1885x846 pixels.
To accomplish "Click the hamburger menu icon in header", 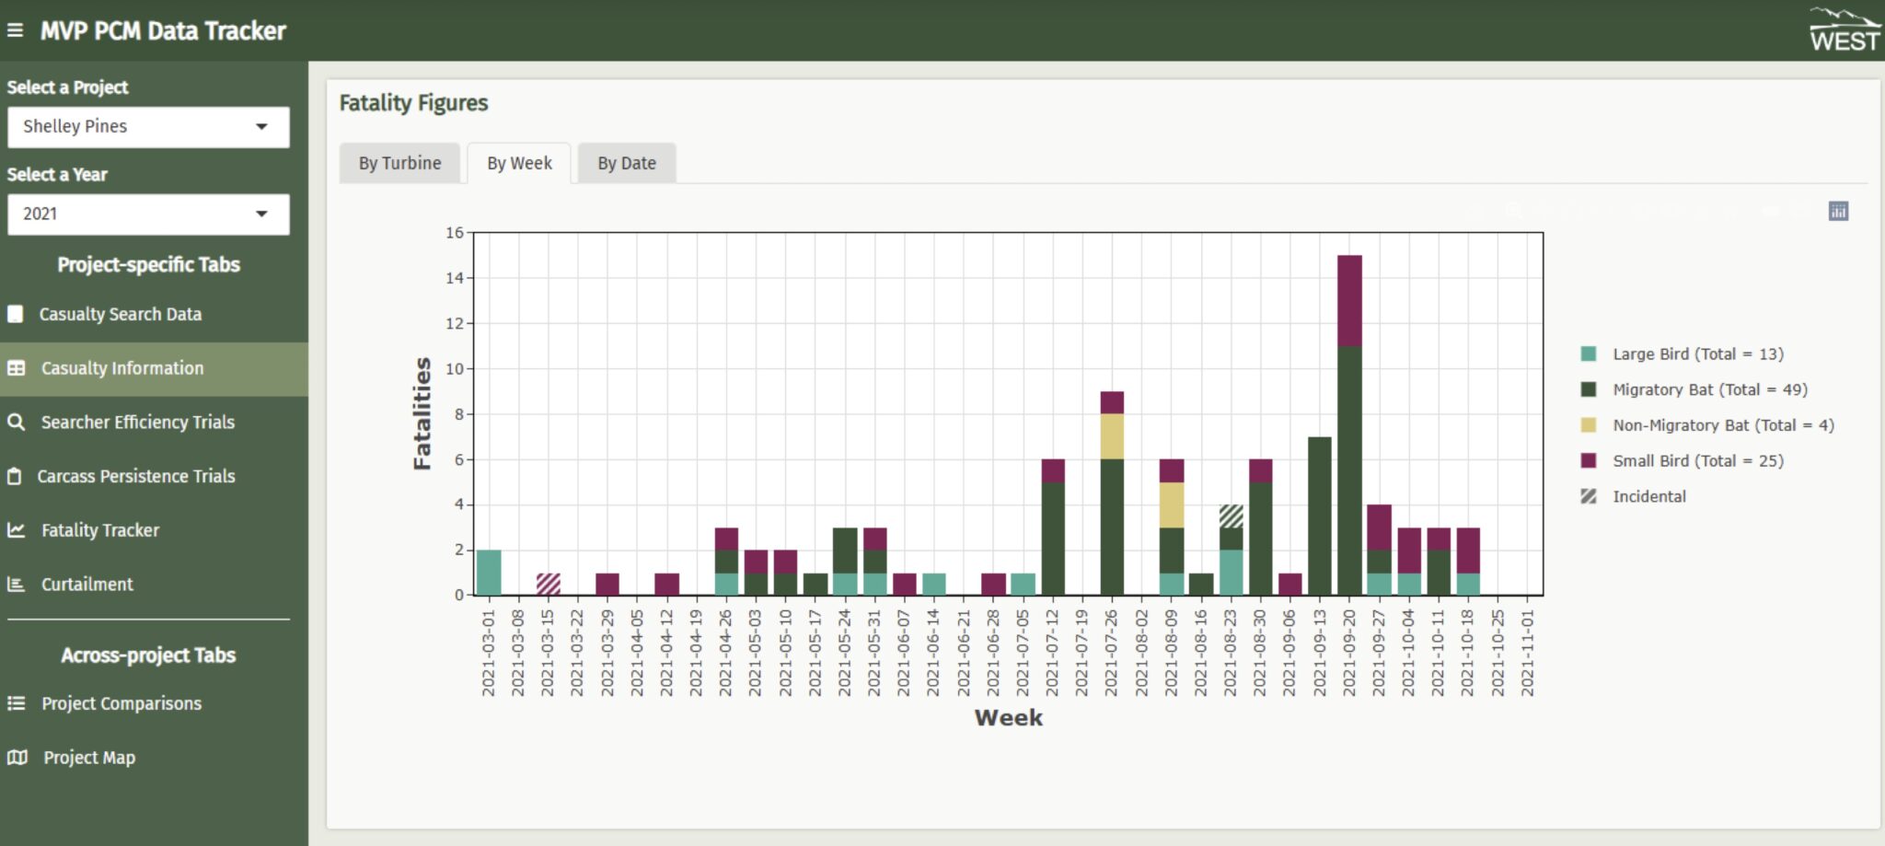I will pyautogui.click(x=15, y=30).
